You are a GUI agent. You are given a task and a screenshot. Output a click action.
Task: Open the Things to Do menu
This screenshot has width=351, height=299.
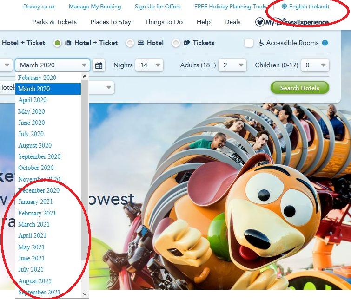pos(164,22)
